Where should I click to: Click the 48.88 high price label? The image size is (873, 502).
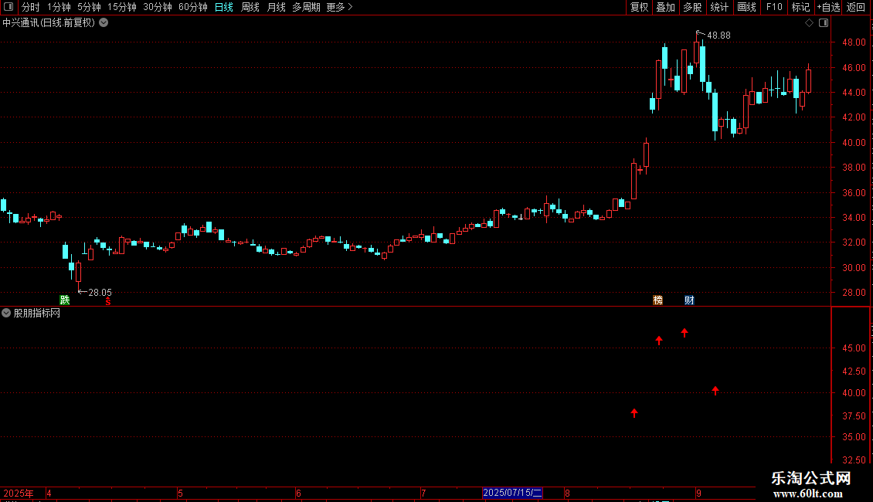[718, 35]
